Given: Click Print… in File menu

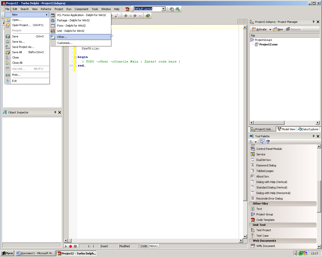Looking at the screenshot, I should pyautogui.click(x=27, y=75).
